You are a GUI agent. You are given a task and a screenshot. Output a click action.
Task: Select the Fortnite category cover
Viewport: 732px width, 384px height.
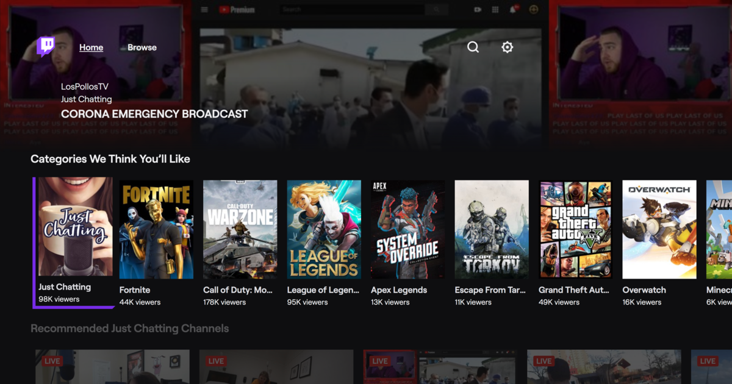(x=156, y=229)
